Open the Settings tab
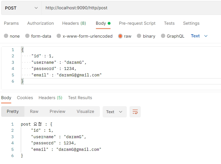This screenshot has height=164, width=221. point(191,23)
